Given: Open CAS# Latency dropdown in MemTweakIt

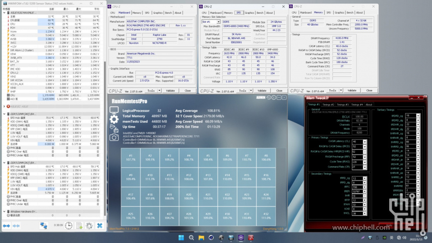Looking at the screenshot, I should coord(365,142).
